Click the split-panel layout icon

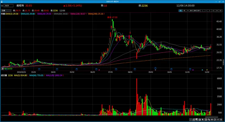206,120
